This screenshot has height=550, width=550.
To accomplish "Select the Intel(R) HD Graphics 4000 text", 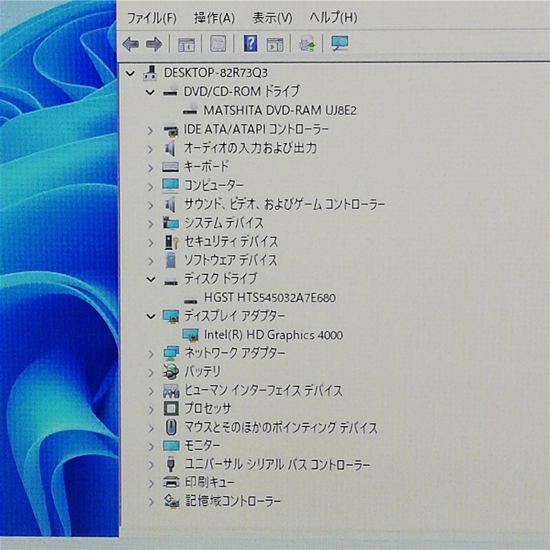I will [273, 335].
